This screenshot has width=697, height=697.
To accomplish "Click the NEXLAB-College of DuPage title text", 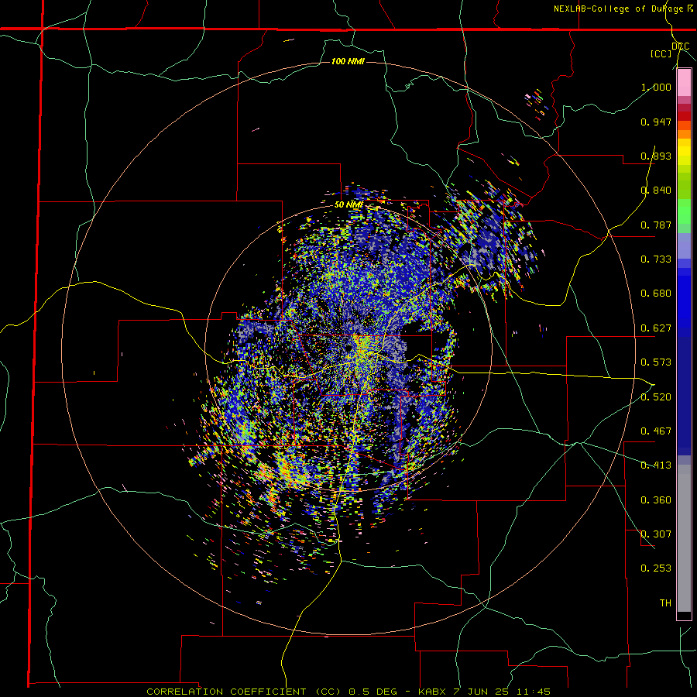I will click(618, 9).
